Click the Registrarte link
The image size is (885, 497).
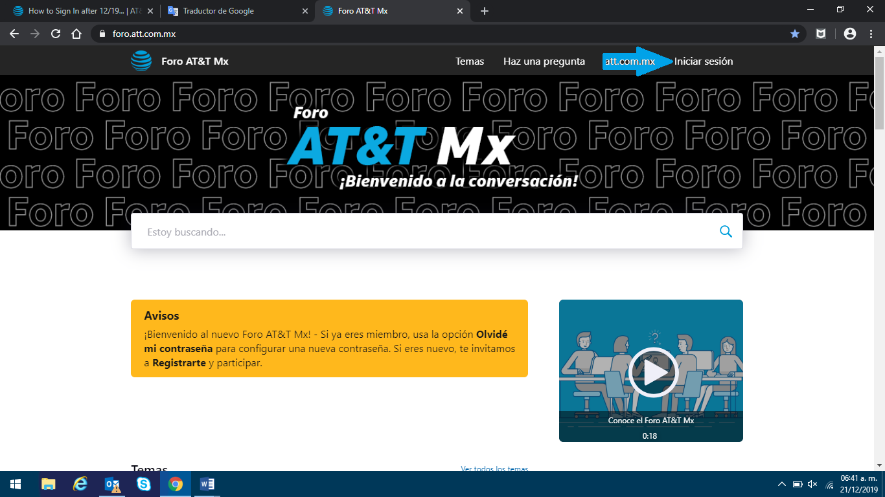[179, 363]
